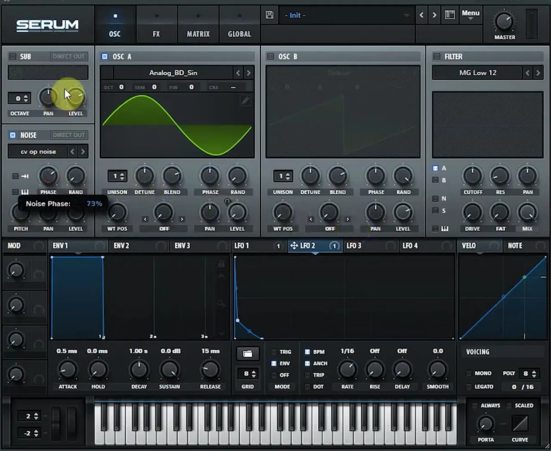Open the Init preset dropdown
Screen dimensions: 551x451
347,15
